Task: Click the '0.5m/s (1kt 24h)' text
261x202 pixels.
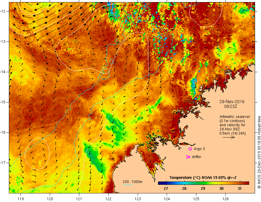Action: click(233, 133)
